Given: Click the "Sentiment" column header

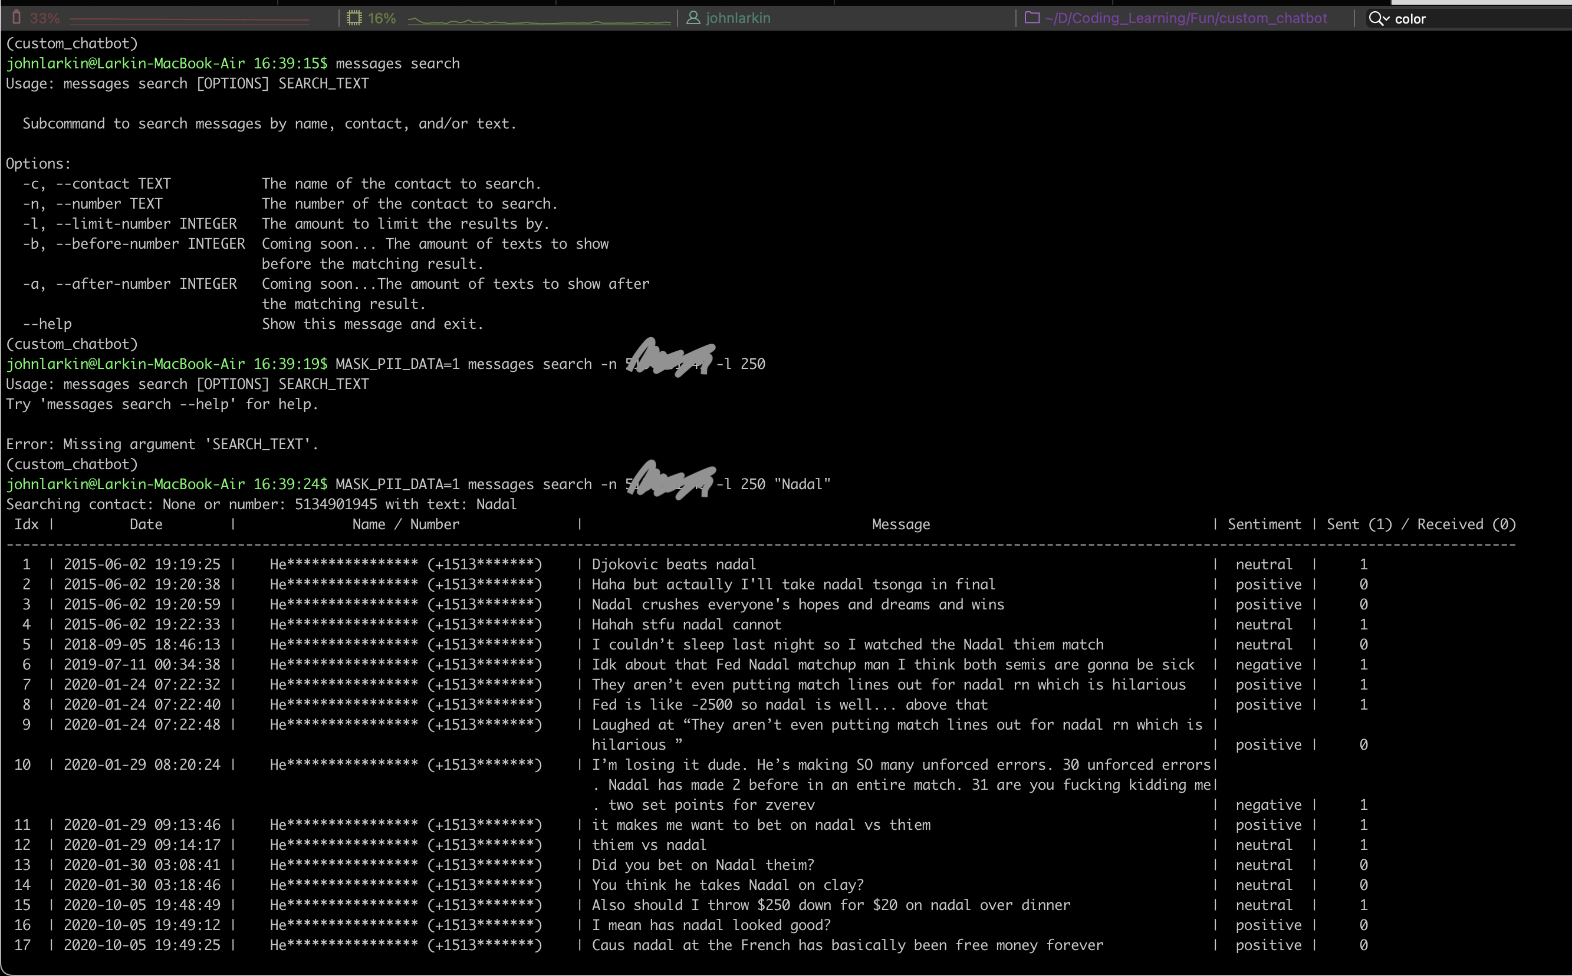Looking at the screenshot, I should (x=1264, y=524).
